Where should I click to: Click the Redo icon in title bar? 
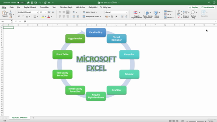click(x=45, y=2)
